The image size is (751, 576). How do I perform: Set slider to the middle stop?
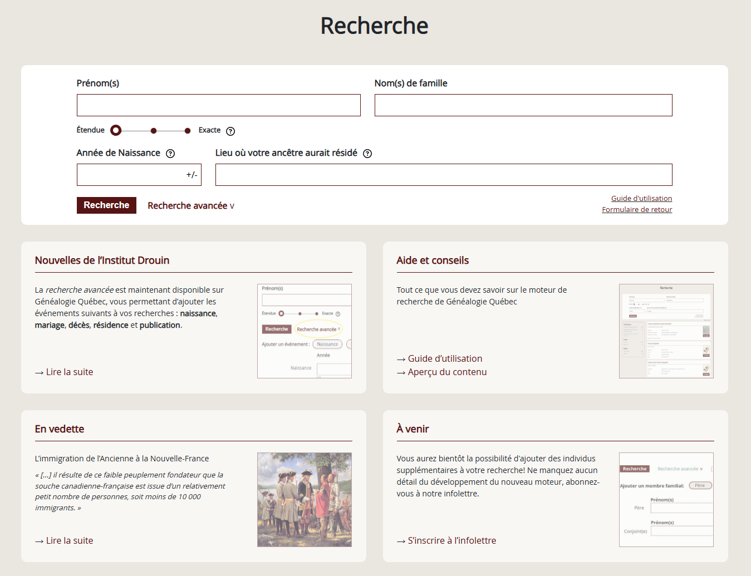[154, 131]
